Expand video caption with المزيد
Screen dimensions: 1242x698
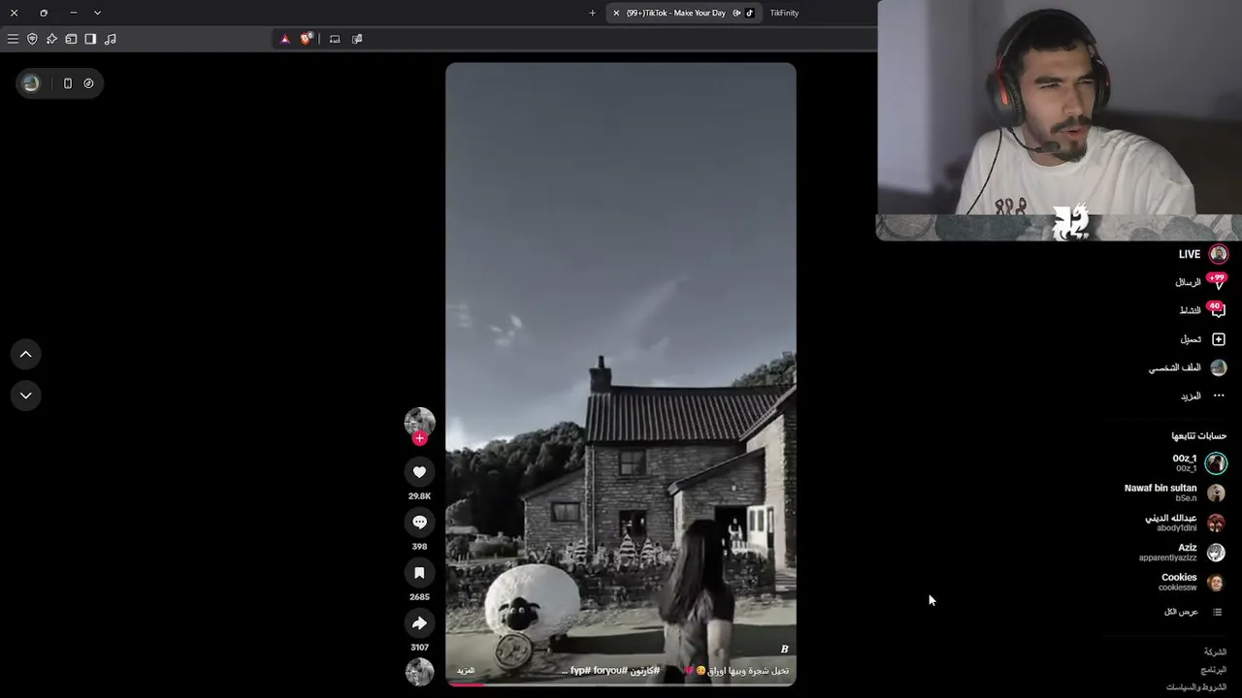point(466,671)
